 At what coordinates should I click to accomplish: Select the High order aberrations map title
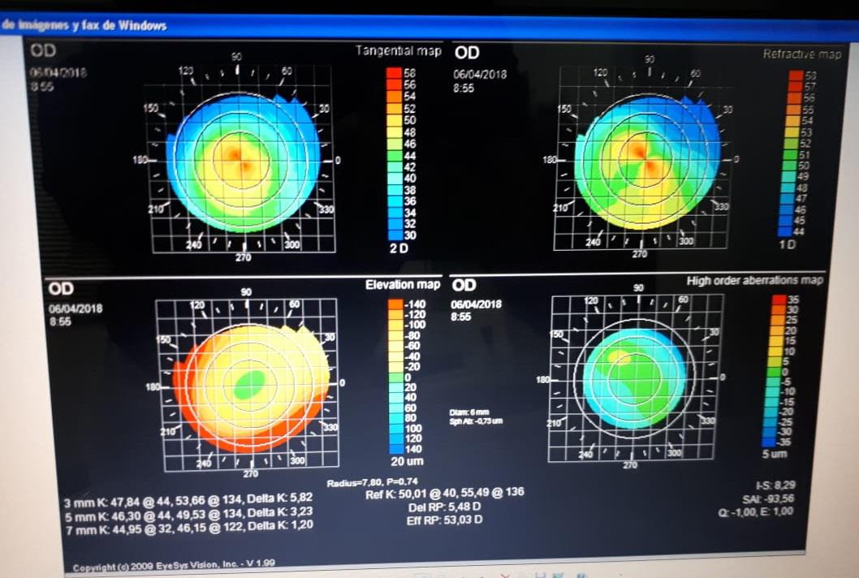(x=754, y=280)
